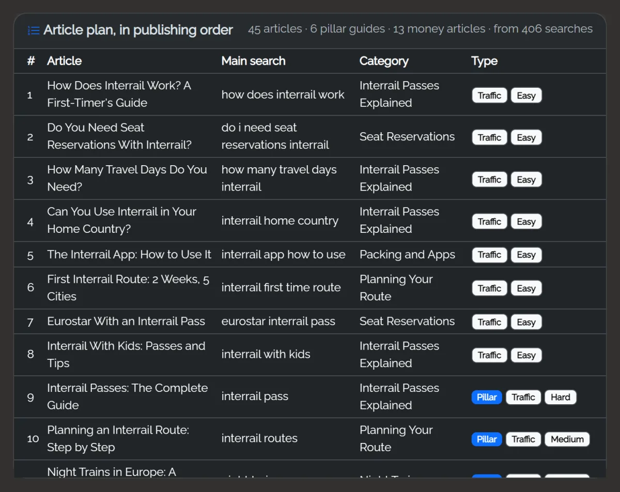Click the 'how does interrail work' search term
Image resolution: width=620 pixels, height=492 pixels.
[283, 94]
